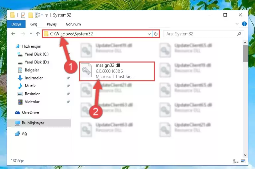Switch to large icons view in status bar
255x169 pixels.
click(x=243, y=161)
